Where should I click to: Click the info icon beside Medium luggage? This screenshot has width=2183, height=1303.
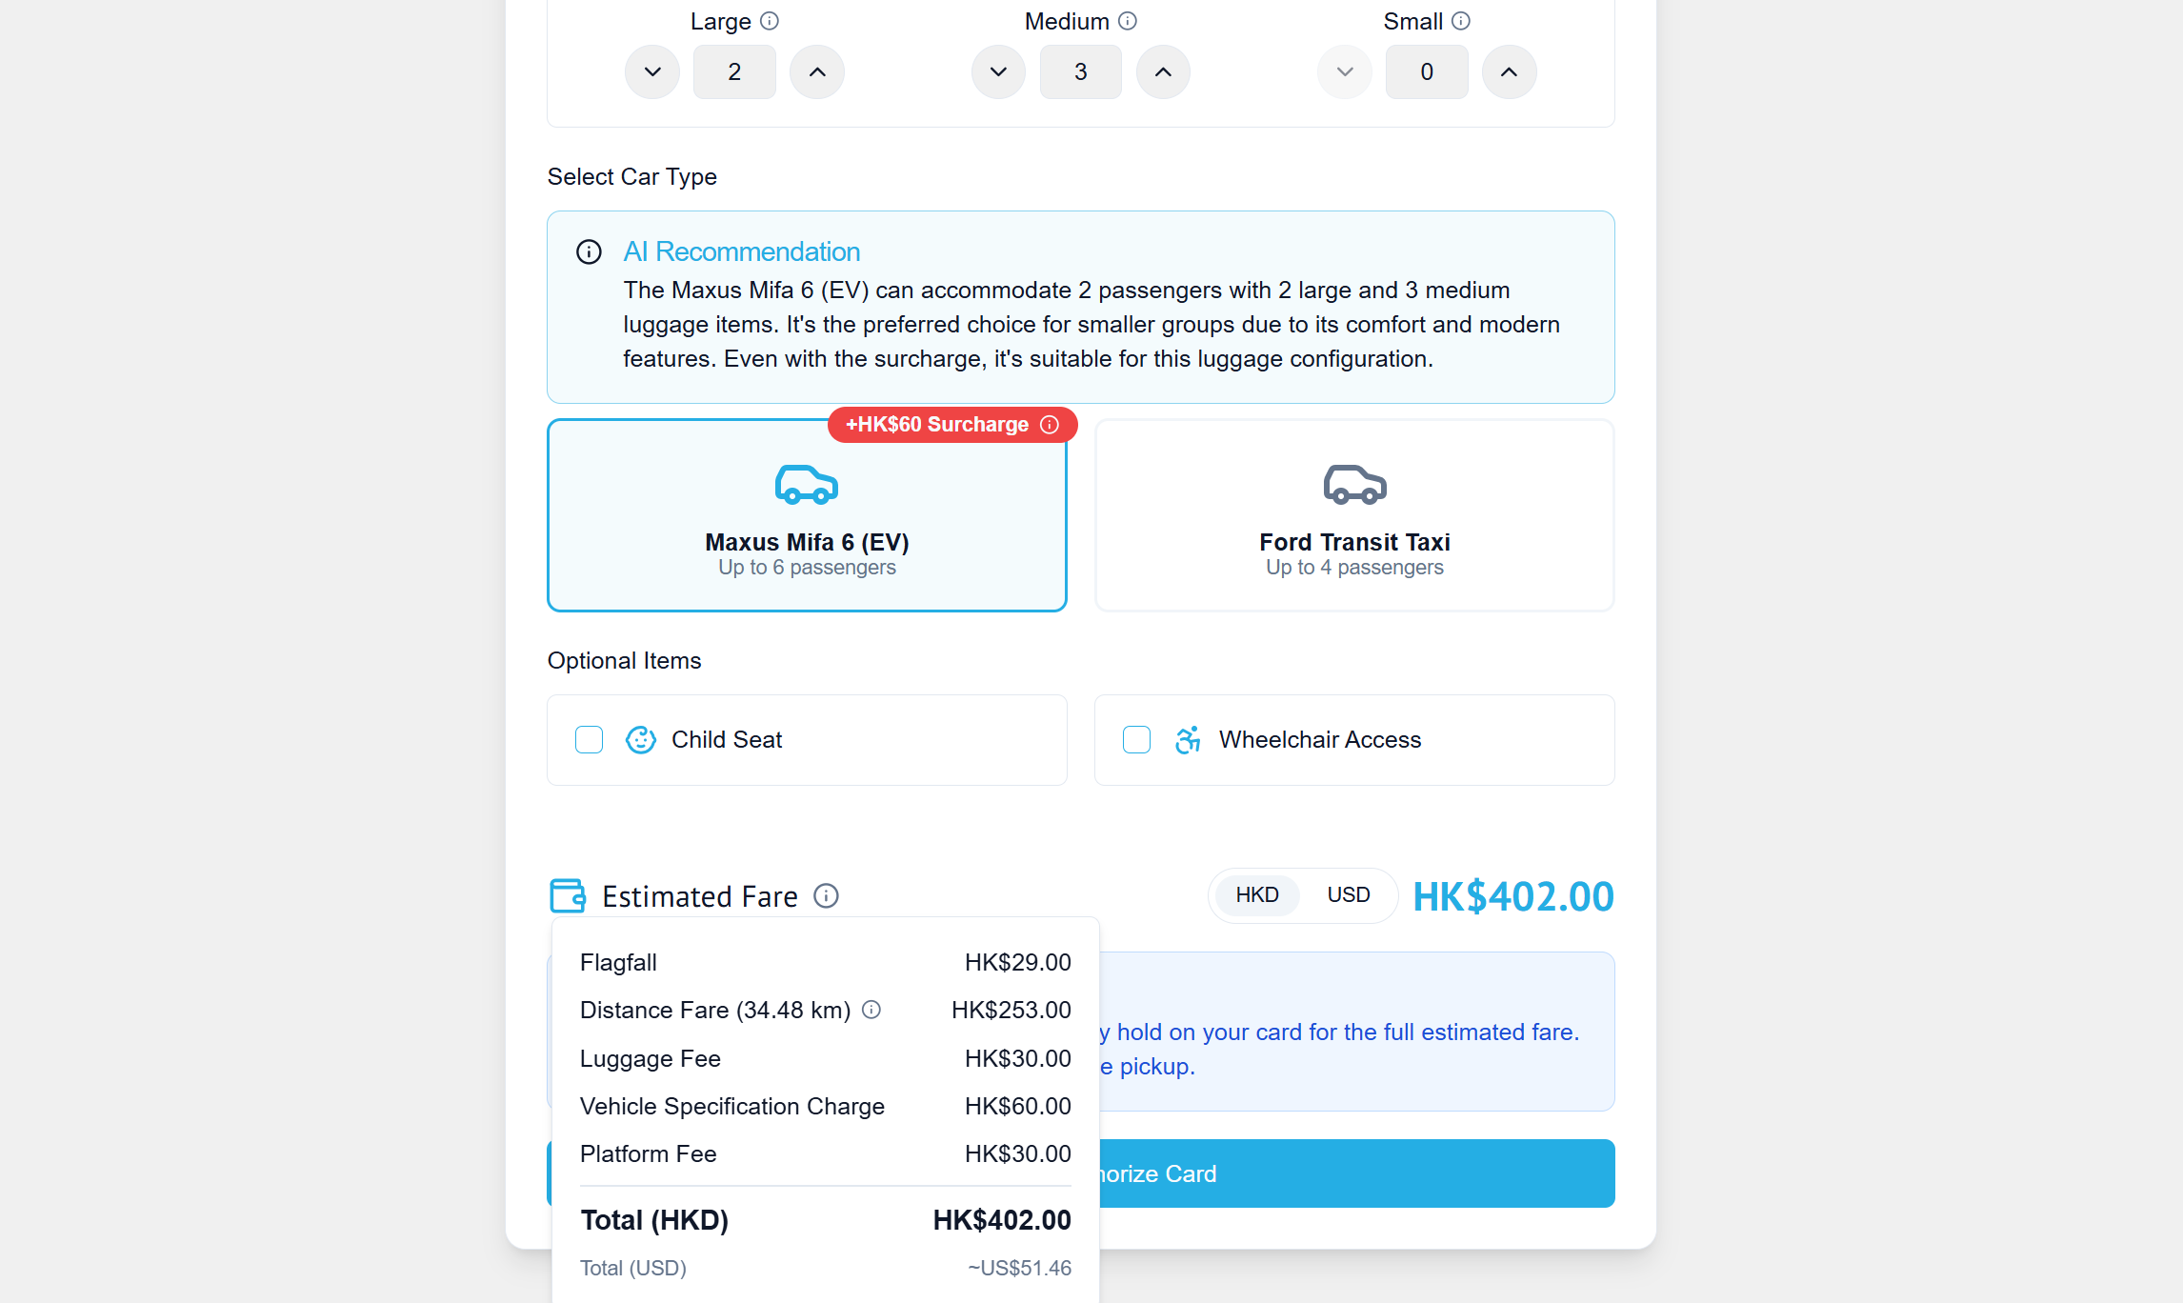point(1128,20)
